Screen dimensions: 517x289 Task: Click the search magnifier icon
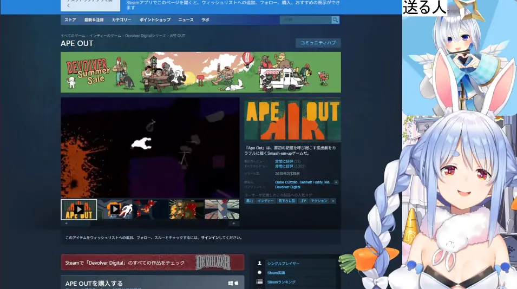[335, 20]
